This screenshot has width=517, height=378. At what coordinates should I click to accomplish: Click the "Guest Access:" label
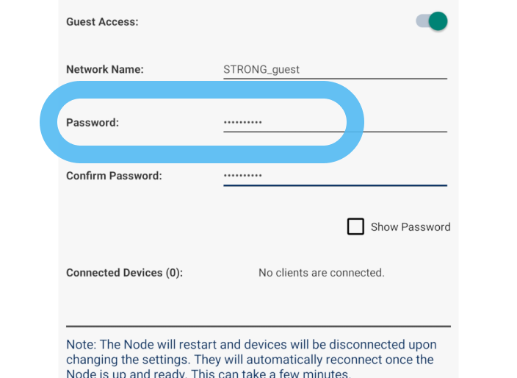pos(102,22)
